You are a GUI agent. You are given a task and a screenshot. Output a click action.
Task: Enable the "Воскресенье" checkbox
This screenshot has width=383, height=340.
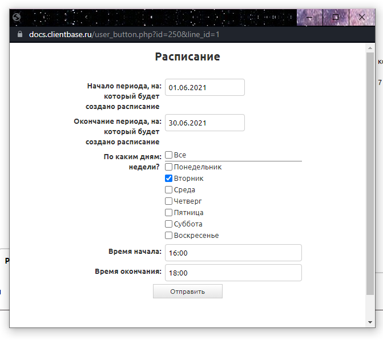(x=169, y=236)
